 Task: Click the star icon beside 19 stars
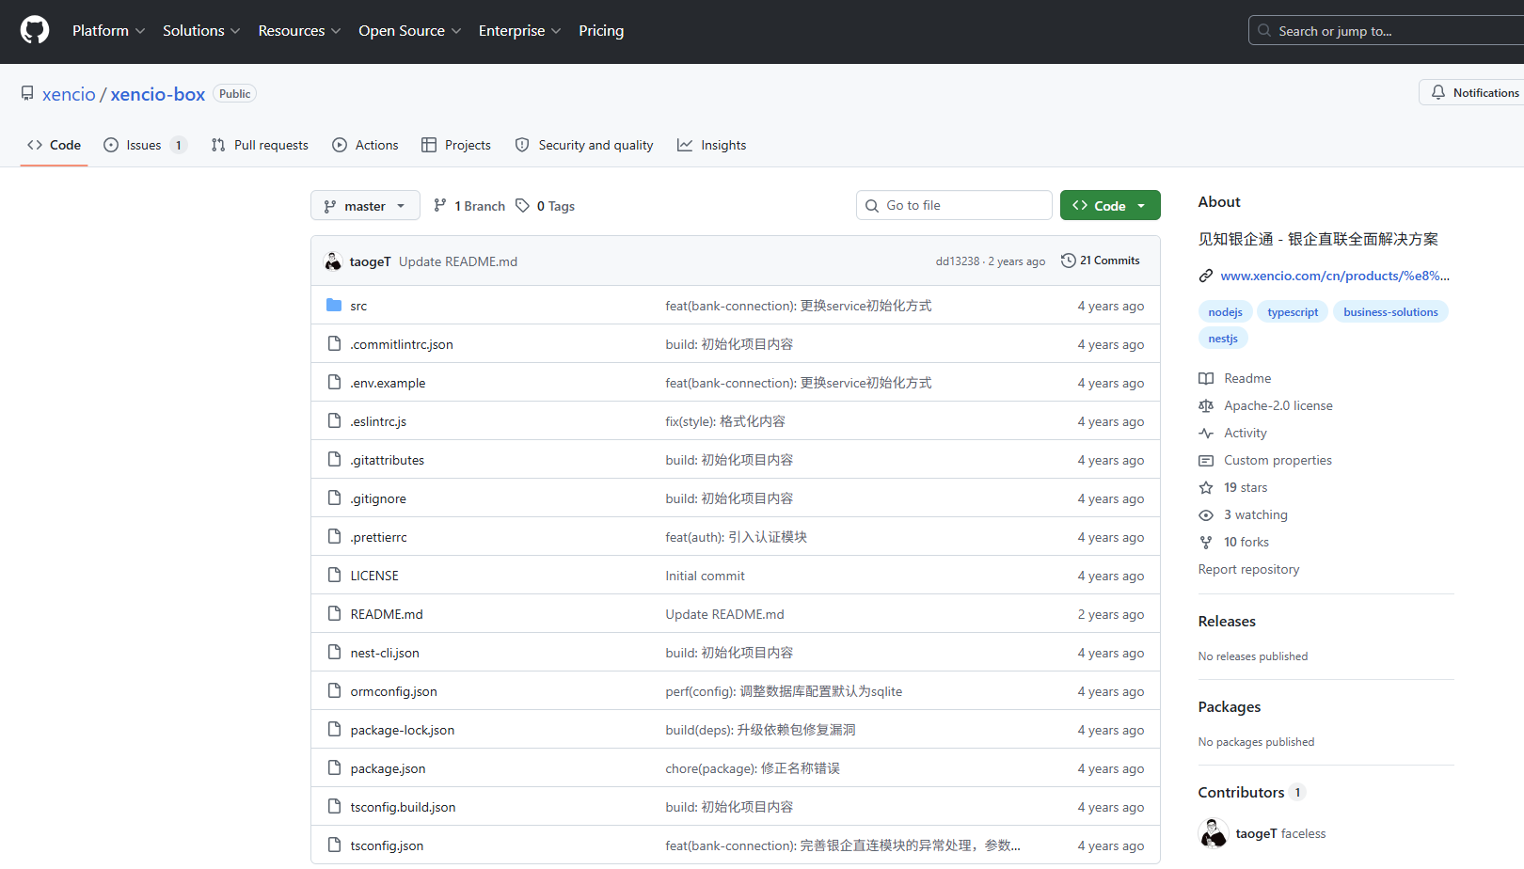[x=1206, y=487]
